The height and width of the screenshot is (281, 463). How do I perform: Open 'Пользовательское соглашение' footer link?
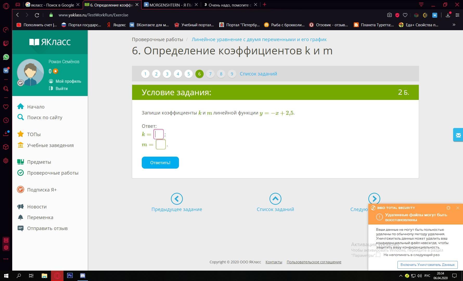click(x=314, y=262)
